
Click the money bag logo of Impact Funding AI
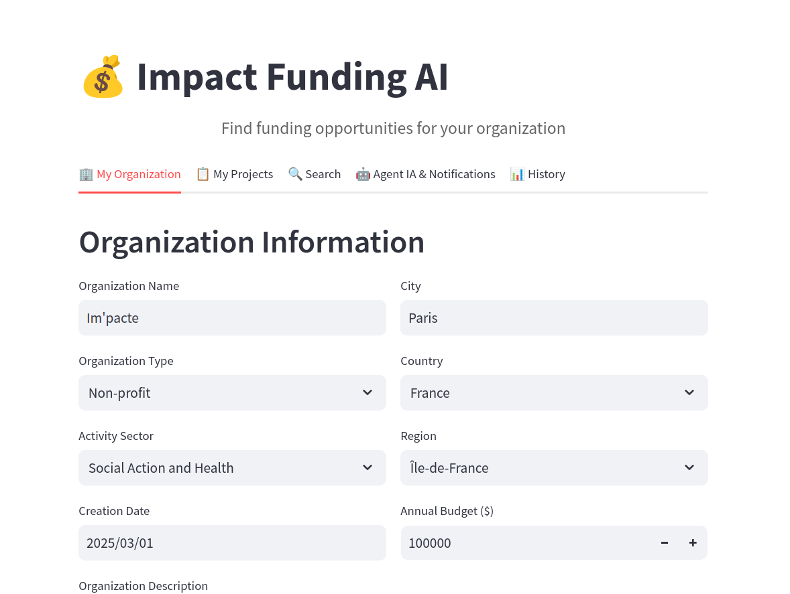[x=103, y=76]
